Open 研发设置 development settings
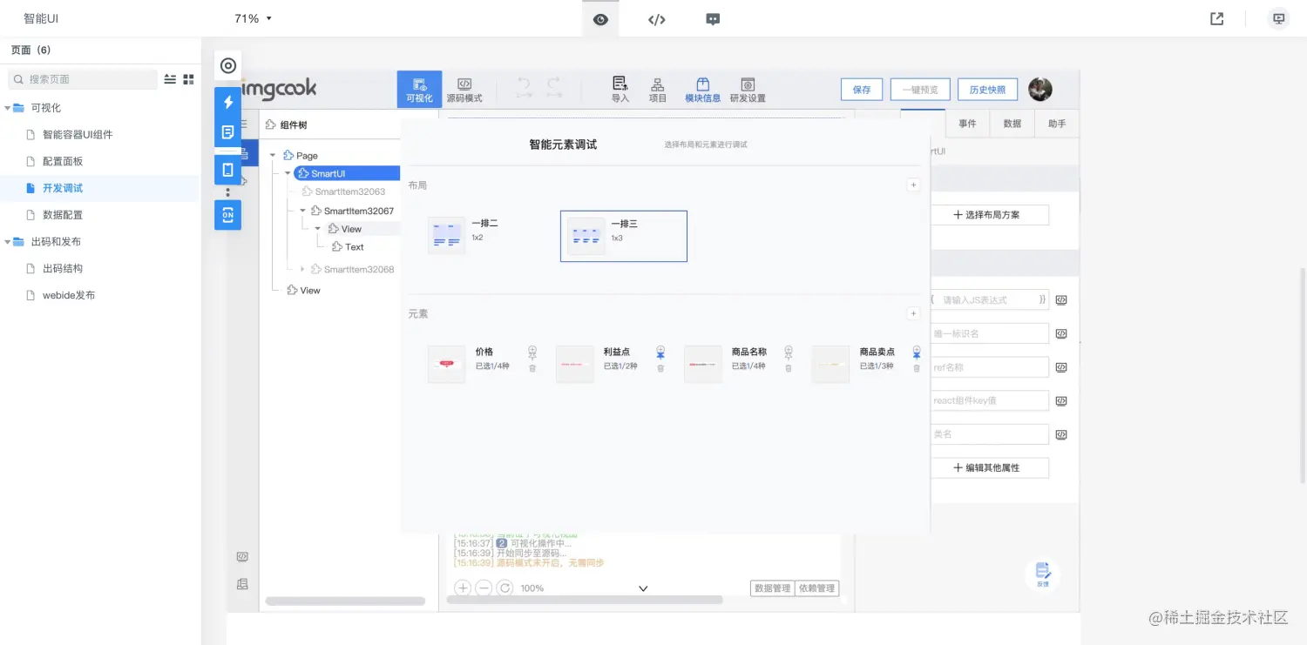This screenshot has width=1307, height=645. (747, 88)
